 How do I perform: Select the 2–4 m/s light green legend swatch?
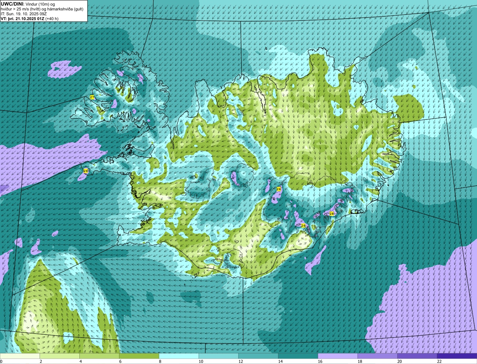pos(60,356)
